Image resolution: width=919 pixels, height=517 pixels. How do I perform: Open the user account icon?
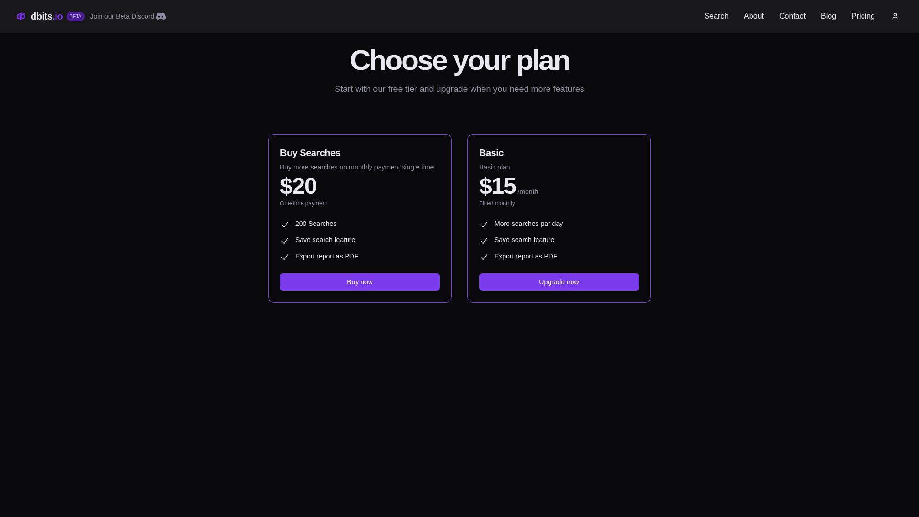[895, 16]
